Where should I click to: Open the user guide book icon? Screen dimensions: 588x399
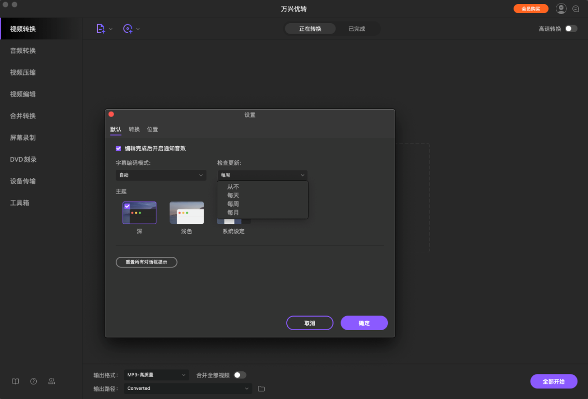[x=15, y=381]
